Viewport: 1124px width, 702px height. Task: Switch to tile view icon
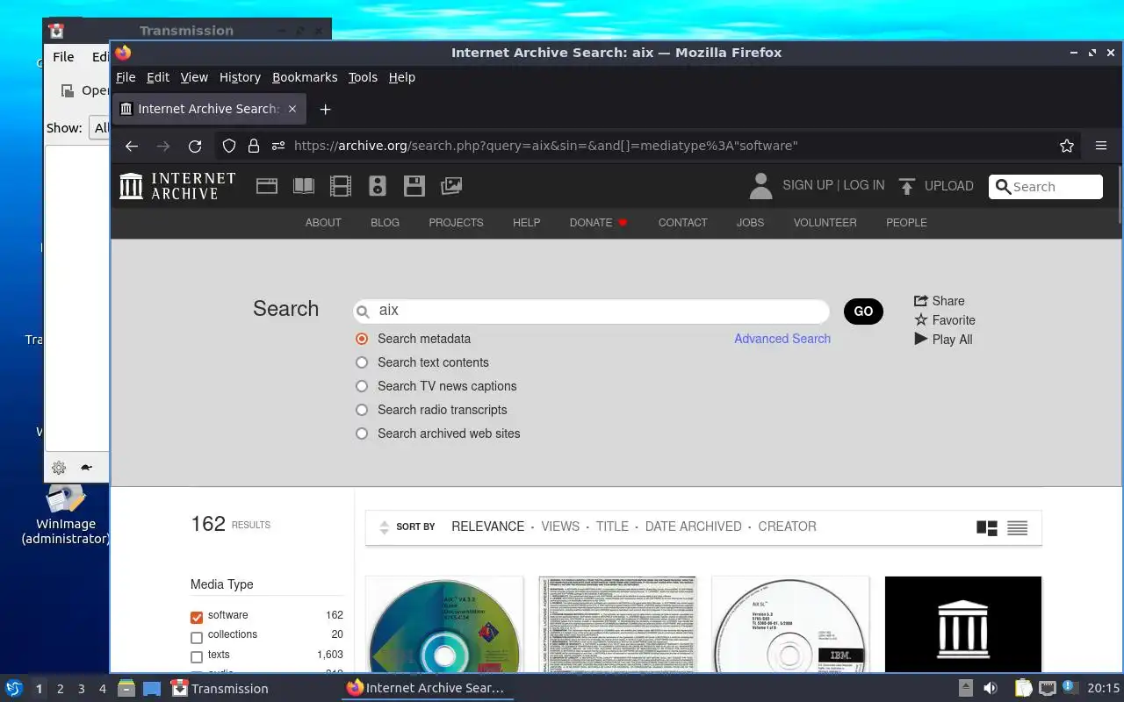(987, 527)
